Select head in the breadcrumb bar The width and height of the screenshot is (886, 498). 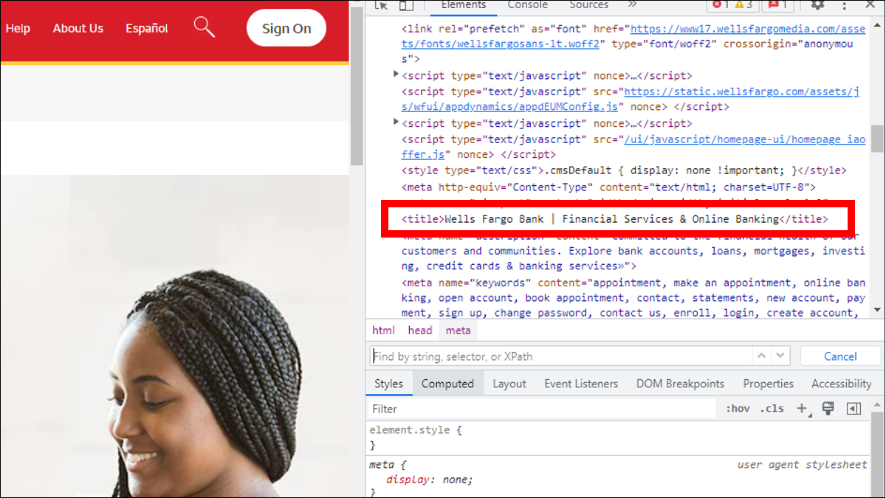(x=420, y=331)
